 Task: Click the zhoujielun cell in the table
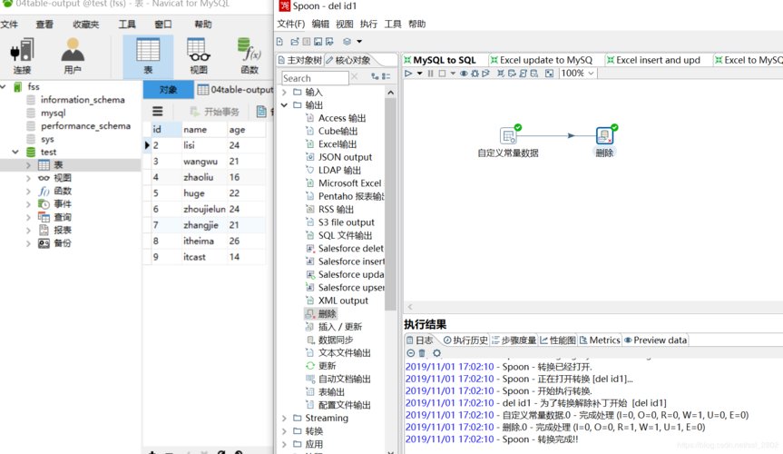[204, 209]
